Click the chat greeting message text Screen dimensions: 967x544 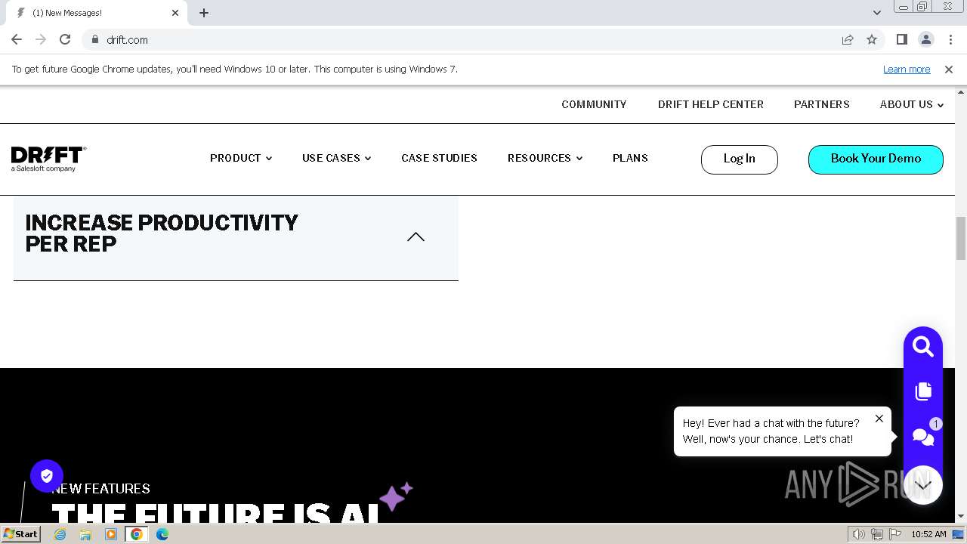771,431
